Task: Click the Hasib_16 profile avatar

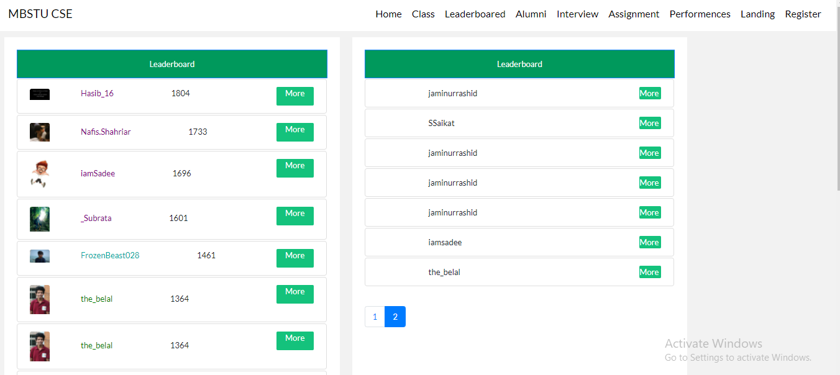Action: pyautogui.click(x=39, y=94)
